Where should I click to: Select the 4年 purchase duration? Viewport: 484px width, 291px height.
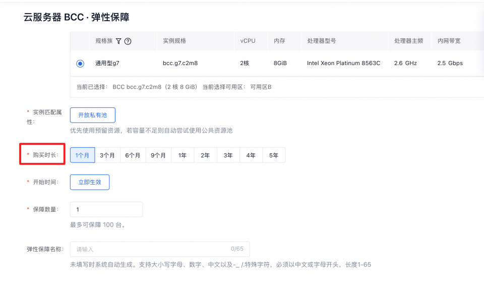point(251,155)
